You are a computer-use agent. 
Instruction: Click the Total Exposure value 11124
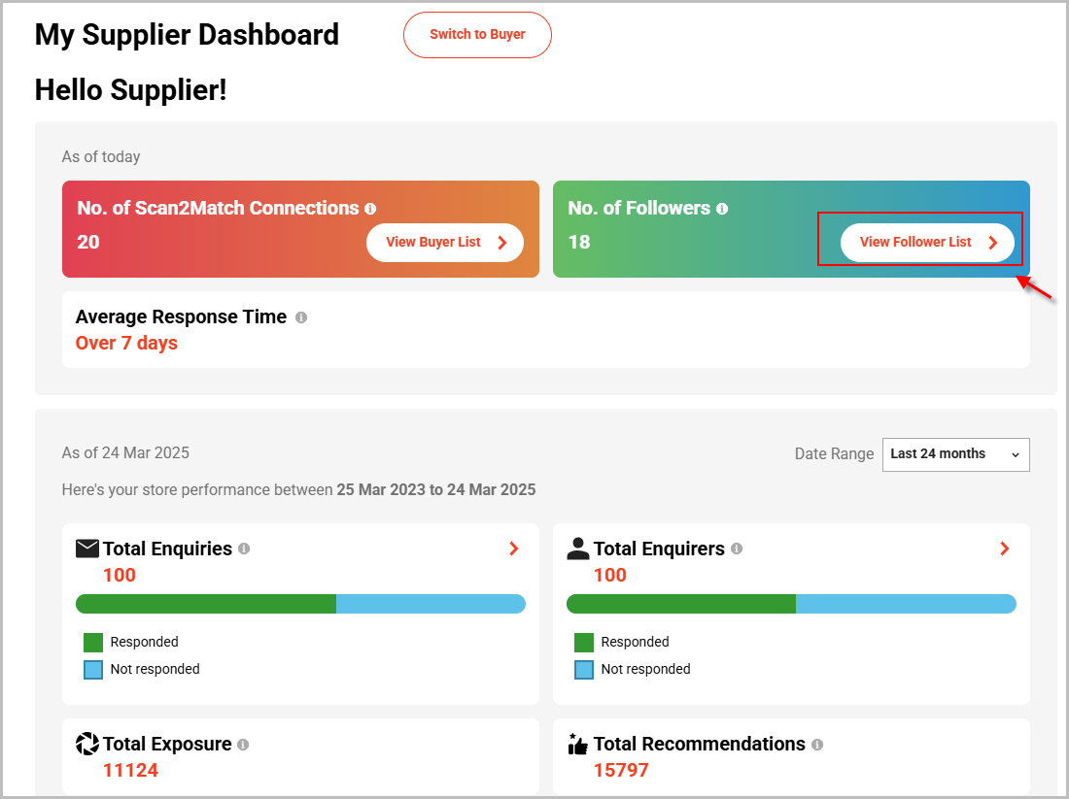click(x=131, y=771)
